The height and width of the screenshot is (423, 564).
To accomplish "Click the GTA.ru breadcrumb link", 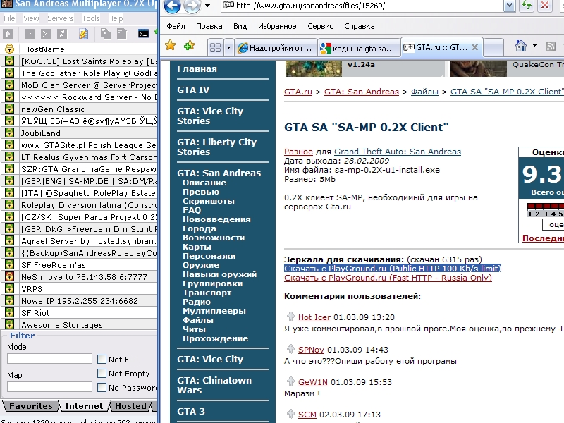I will 298,92.
